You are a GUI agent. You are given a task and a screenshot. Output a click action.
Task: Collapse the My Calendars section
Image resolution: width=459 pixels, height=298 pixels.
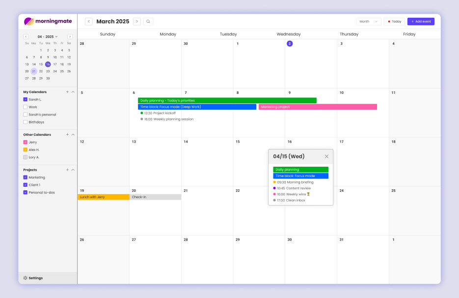point(73,92)
